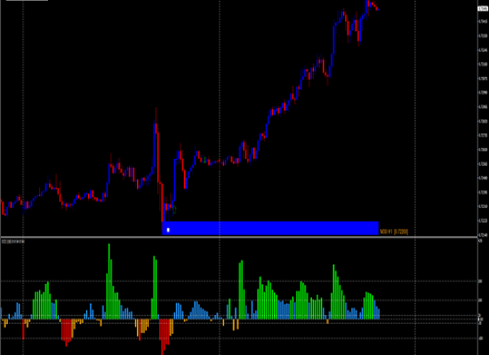Click the lowest red histogram bar
The height and width of the screenshot is (355, 489).
point(162,337)
